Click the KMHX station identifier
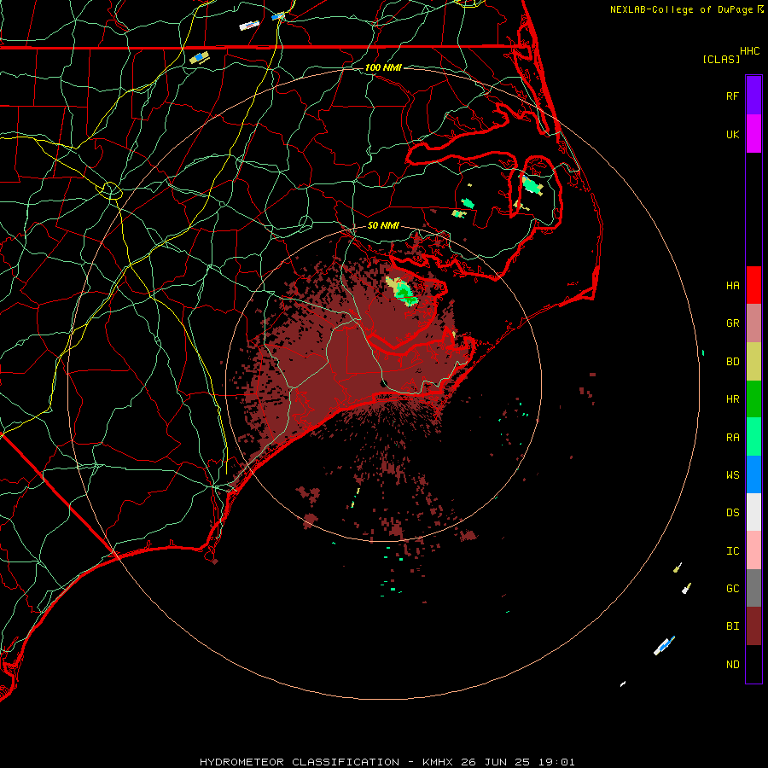 [438, 762]
